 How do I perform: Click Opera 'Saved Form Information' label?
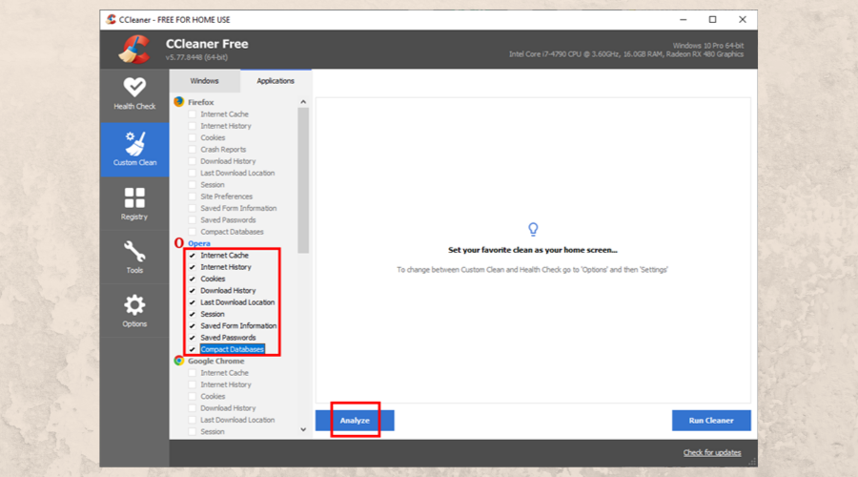click(x=238, y=326)
